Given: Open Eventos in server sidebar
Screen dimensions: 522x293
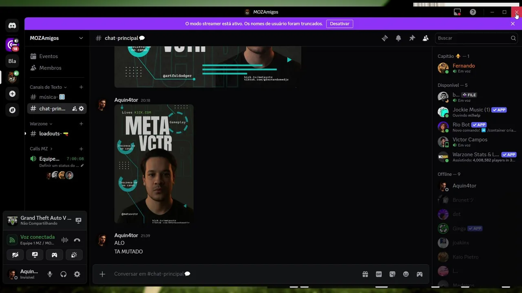Looking at the screenshot, I should pos(57,56).
